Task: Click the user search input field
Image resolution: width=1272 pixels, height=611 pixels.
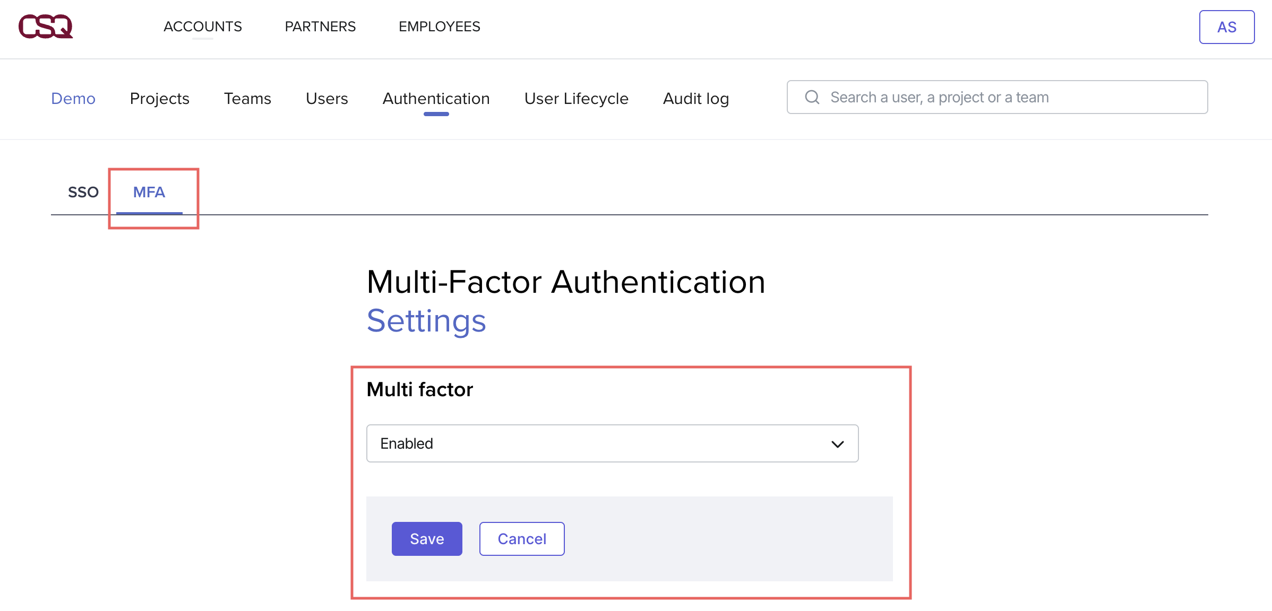Action: pos(993,97)
